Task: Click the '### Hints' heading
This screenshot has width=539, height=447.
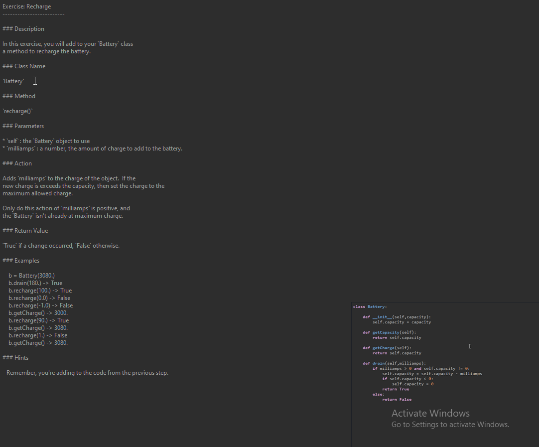Action: click(x=15, y=357)
